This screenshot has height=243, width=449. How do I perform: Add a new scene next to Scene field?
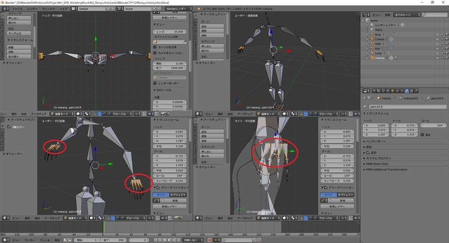click(x=154, y=9)
